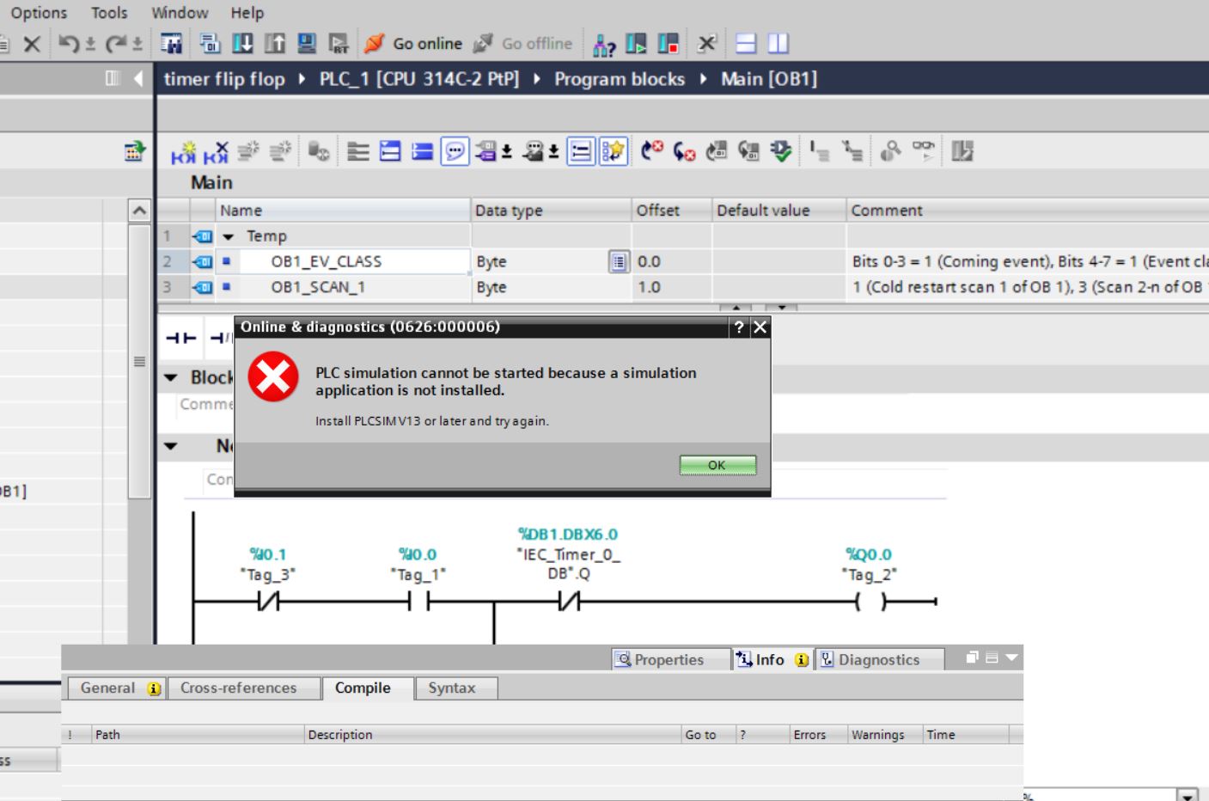Select the Tag_2 output coil
This screenshot has width=1209, height=801.
pos(870,602)
